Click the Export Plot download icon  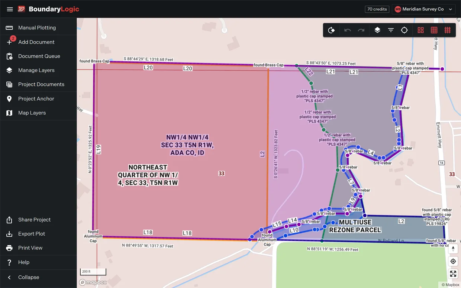[x=9, y=234]
